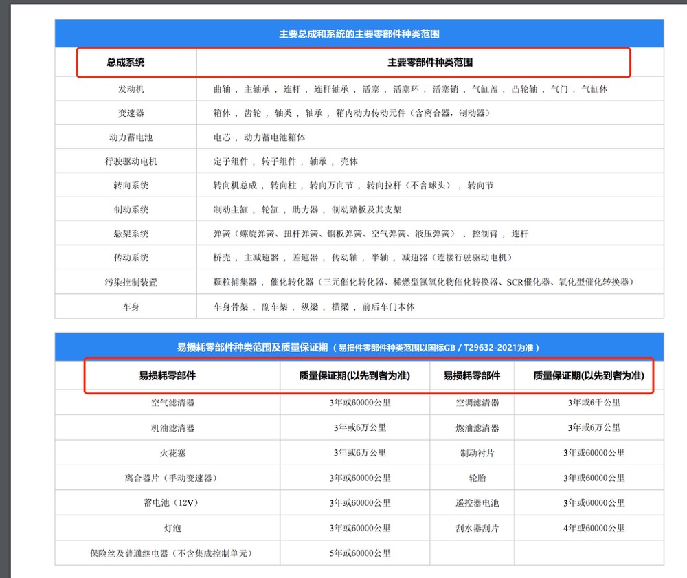Select the 空调滤清器 cell

tap(477, 403)
